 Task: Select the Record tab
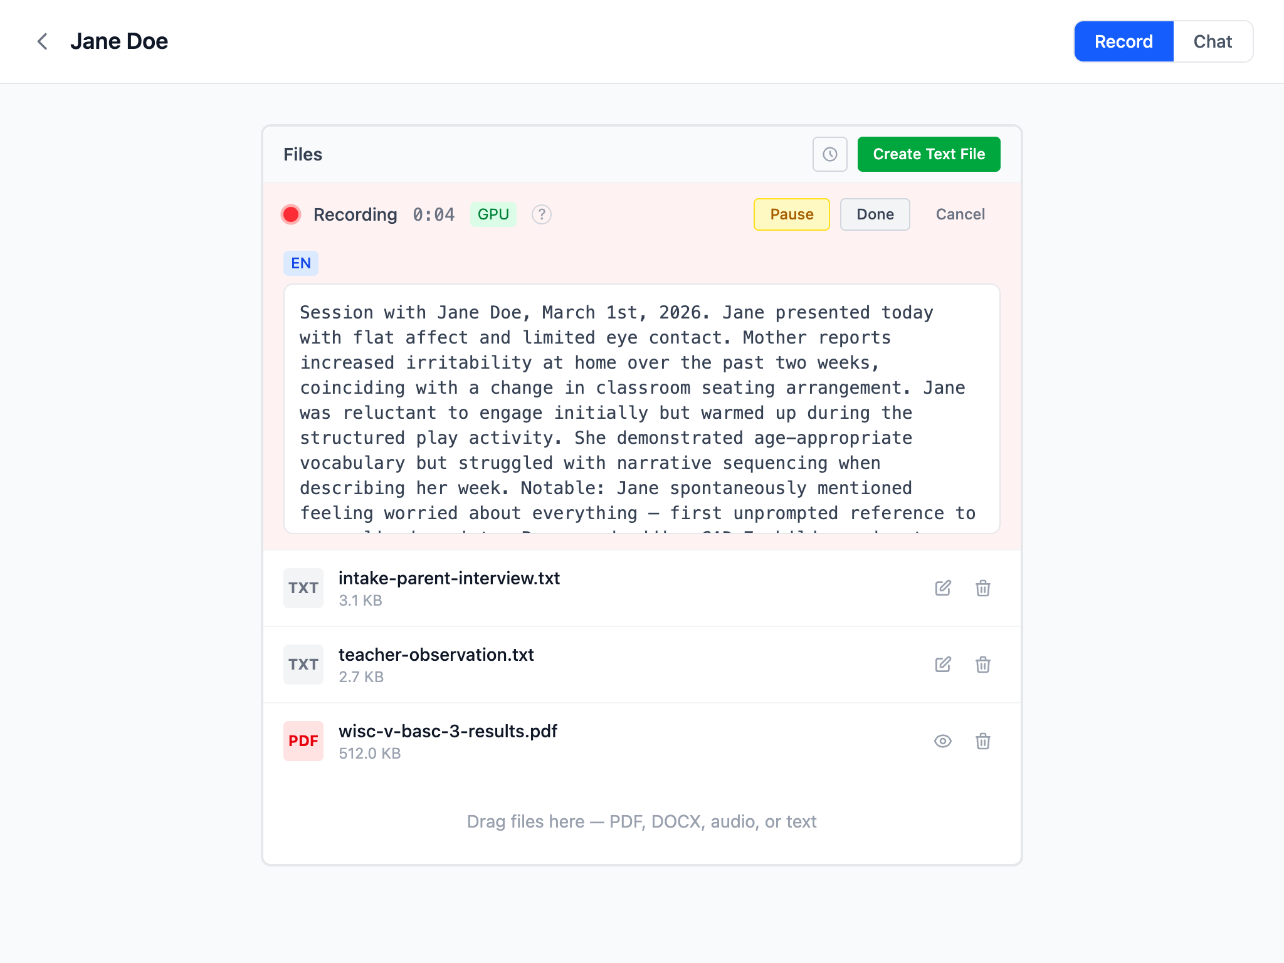(1123, 41)
